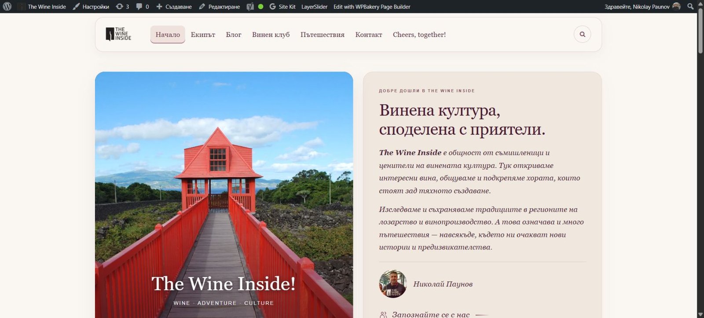
Task: View comments via the speech bubble icon
Action: 143,7
